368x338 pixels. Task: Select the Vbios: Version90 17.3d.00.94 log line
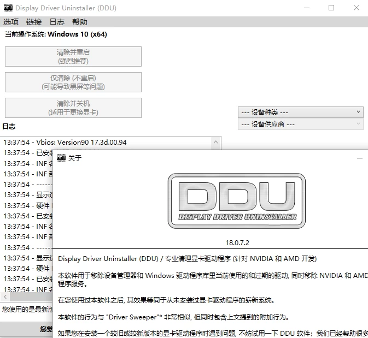pyautogui.click(x=65, y=143)
